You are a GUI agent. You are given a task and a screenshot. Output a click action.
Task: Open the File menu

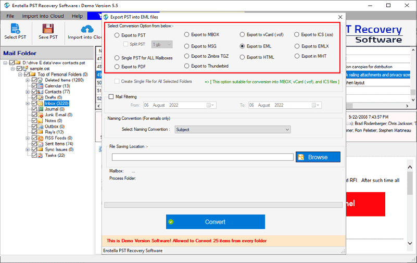[10, 16]
